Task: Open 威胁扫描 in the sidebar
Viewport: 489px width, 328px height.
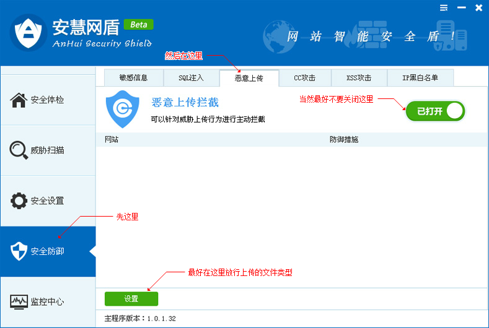Action: 48,150
